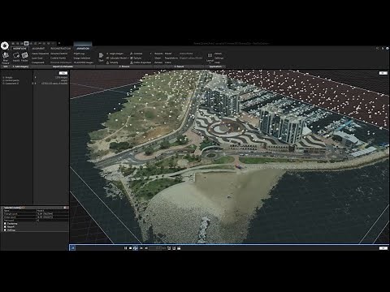Open the Layout icon menu
The width and height of the screenshot is (390, 292).
(210, 58)
